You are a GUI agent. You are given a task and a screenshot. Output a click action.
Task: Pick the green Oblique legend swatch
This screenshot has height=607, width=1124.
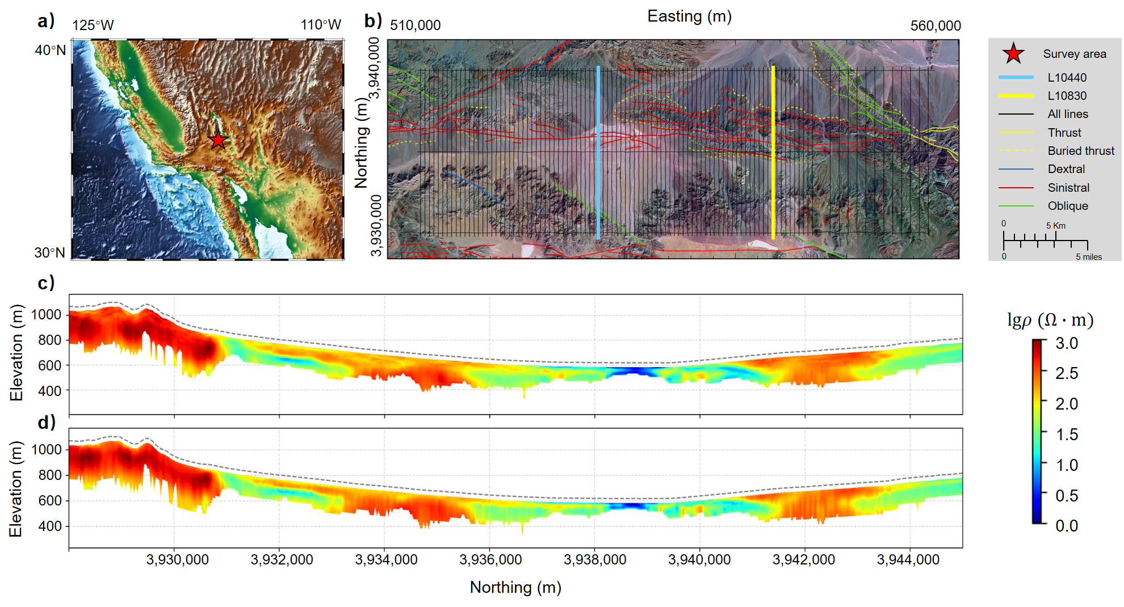[1016, 206]
